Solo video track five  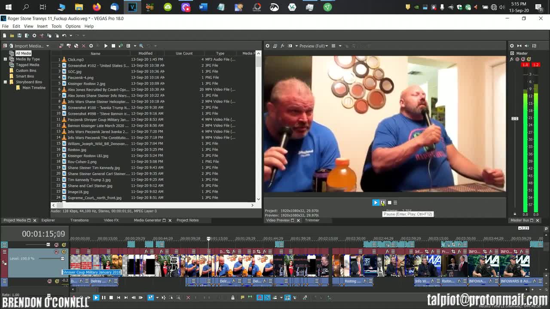(x=64, y=252)
